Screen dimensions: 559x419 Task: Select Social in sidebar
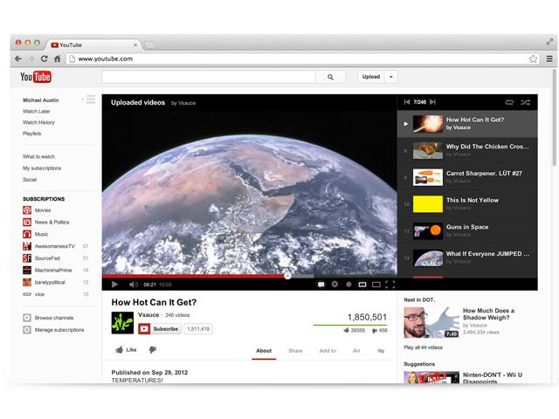(30, 179)
